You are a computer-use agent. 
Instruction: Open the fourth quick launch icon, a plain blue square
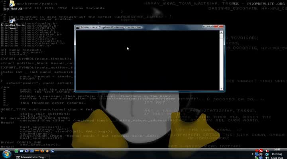(x=31, y=151)
